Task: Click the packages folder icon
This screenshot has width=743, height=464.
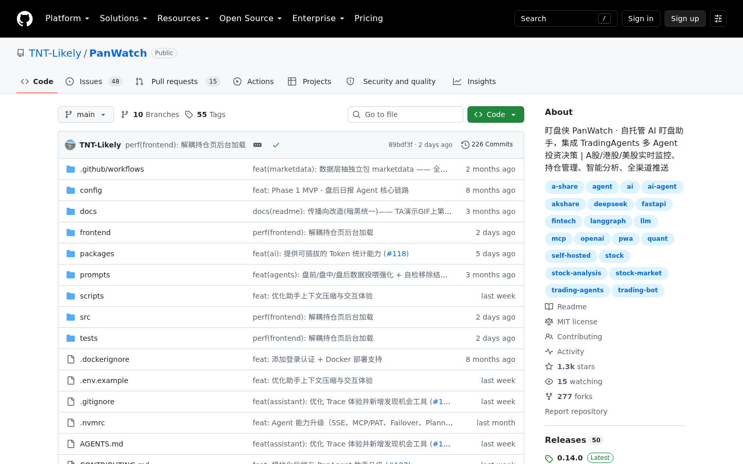Action: pyautogui.click(x=71, y=254)
